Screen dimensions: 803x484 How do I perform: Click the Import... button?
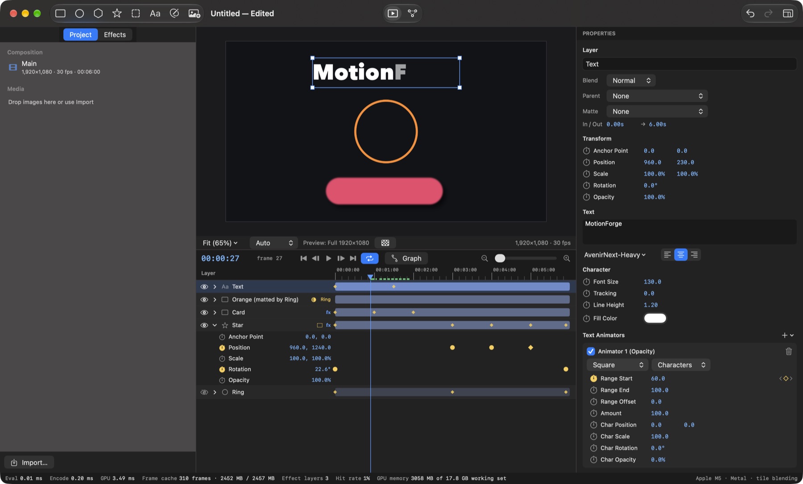pyautogui.click(x=29, y=463)
